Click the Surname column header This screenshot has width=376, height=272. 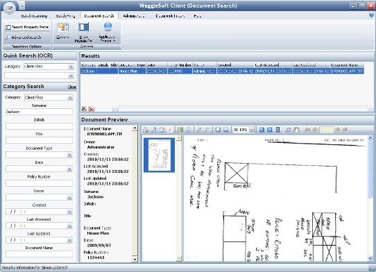click(89, 65)
